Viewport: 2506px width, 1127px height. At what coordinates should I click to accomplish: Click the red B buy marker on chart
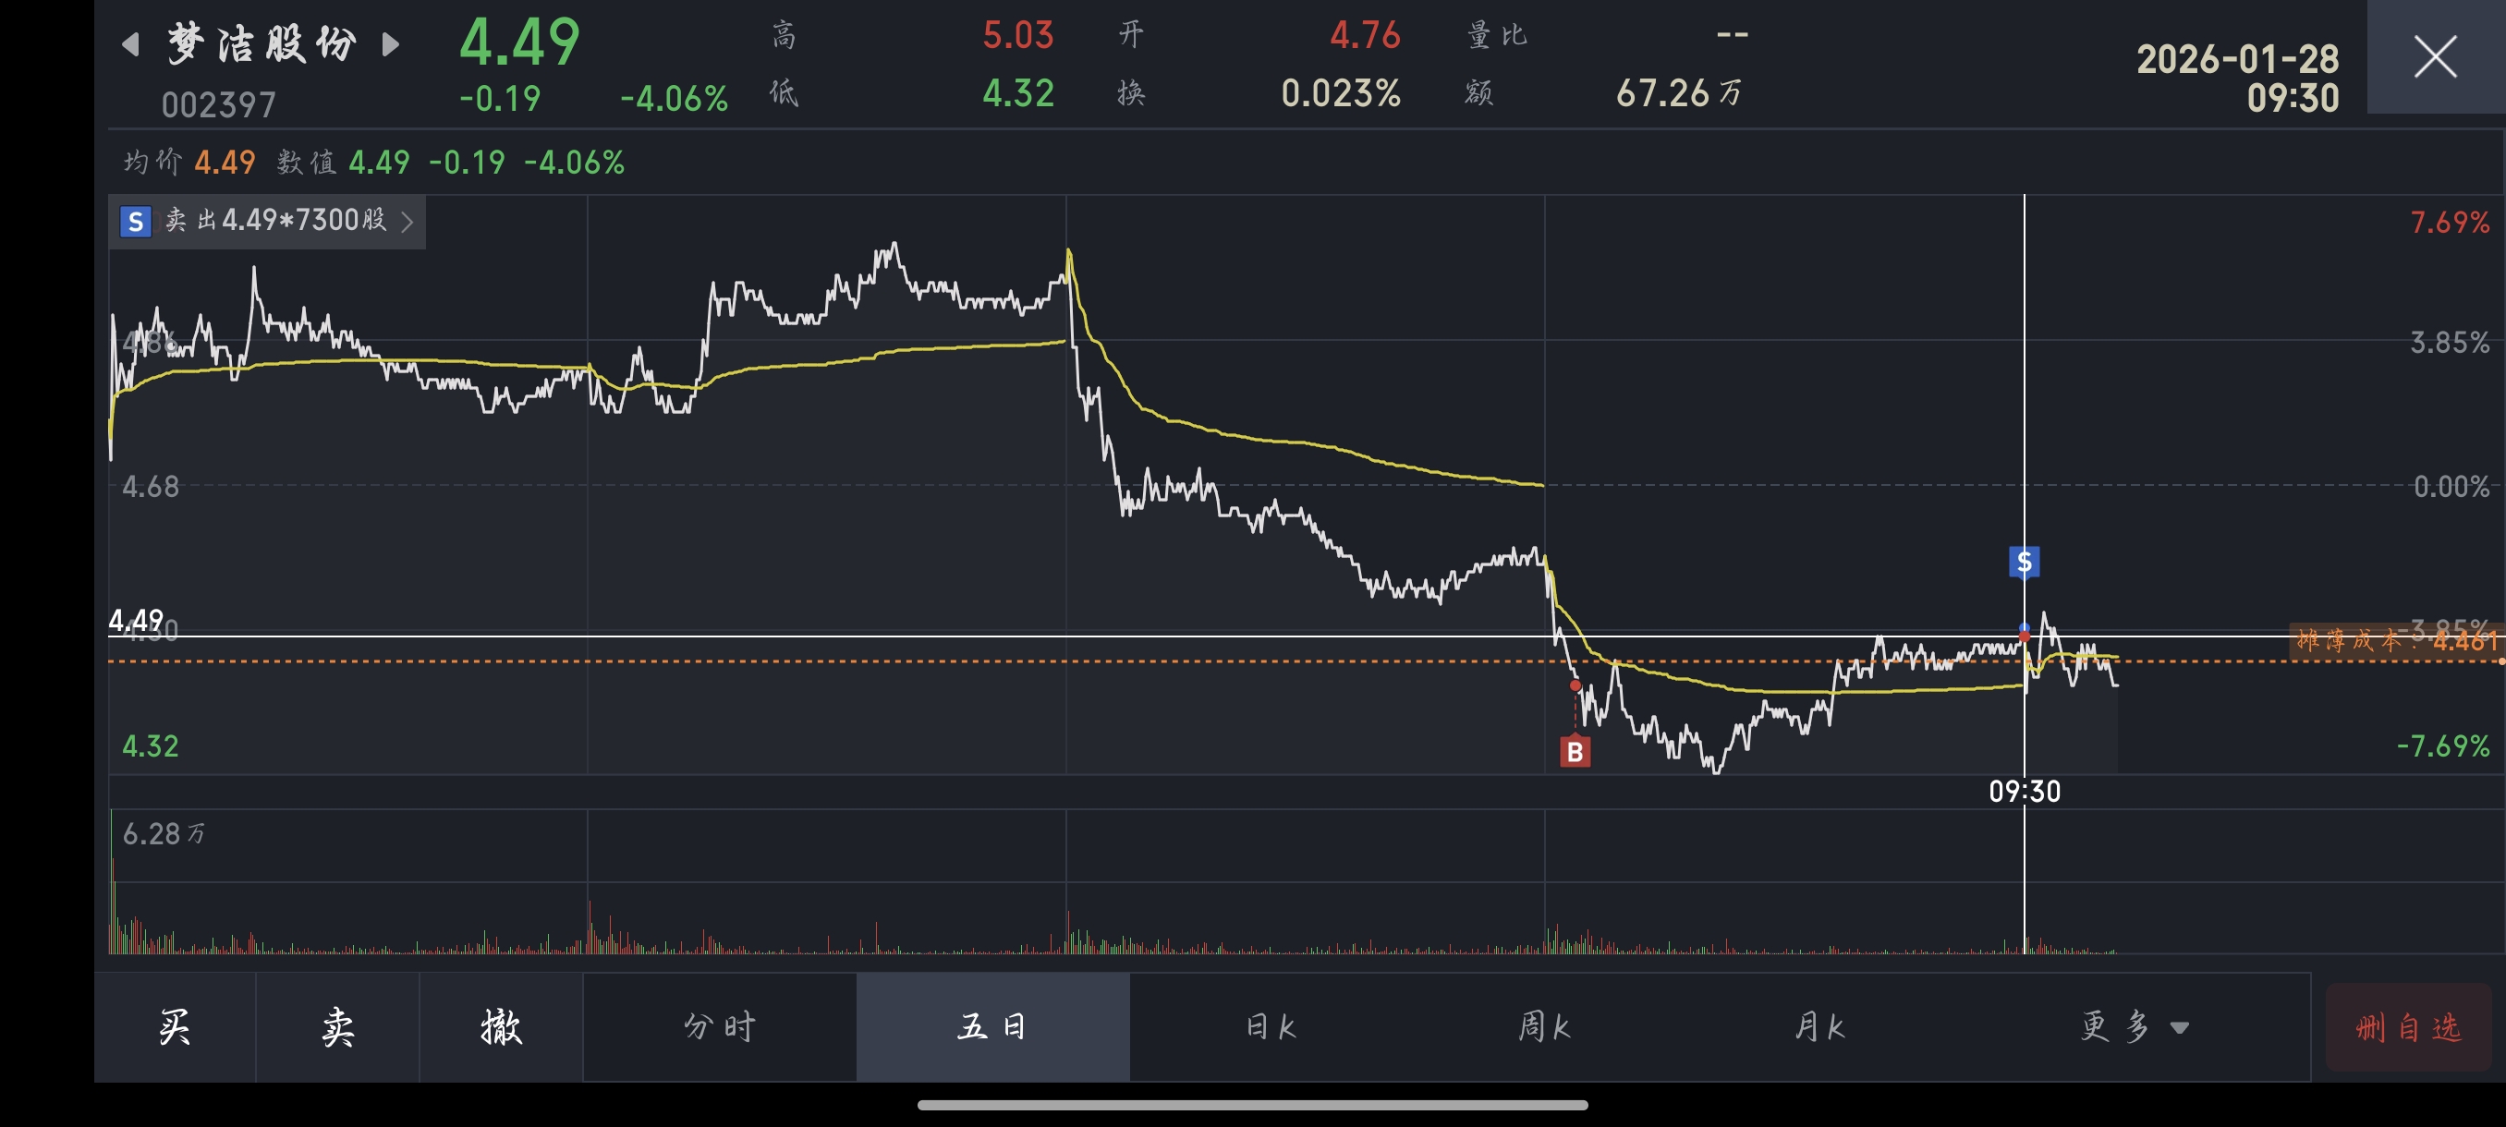[1575, 752]
